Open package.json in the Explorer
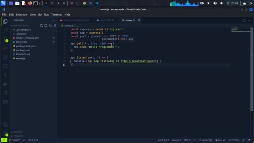The width and height of the screenshot is (254, 143). [23, 50]
